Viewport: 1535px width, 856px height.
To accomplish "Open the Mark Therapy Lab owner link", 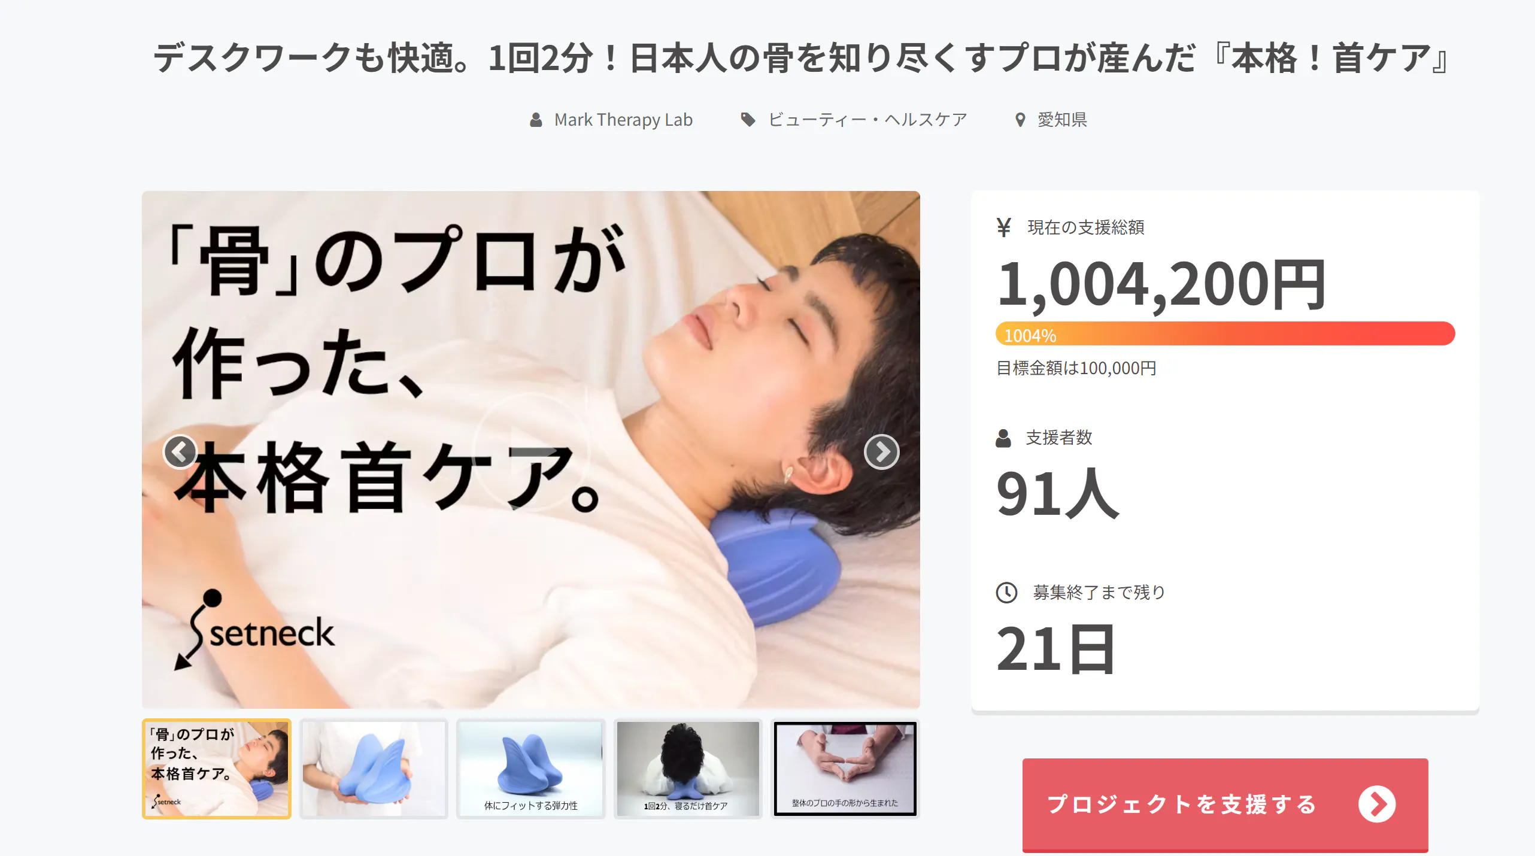I will (623, 120).
